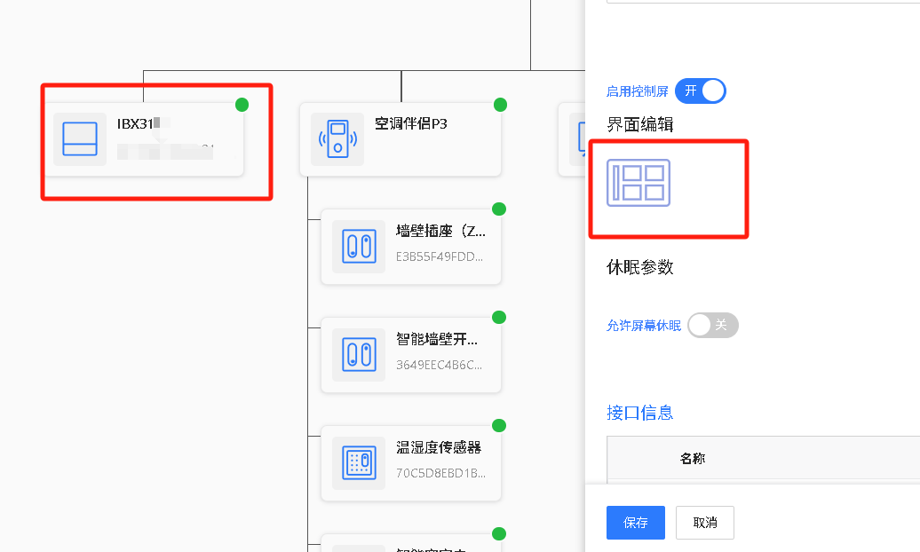
Task: Click the 墙壁插座 socket icon
Action: pos(359,246)
